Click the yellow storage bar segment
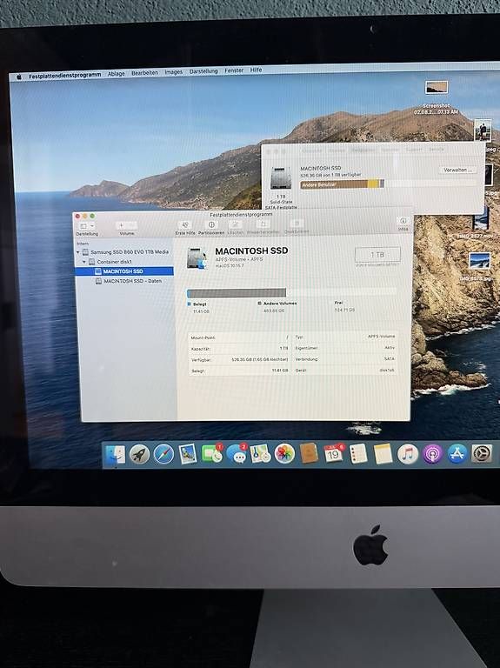500x668 pixels. coord(373,184)
